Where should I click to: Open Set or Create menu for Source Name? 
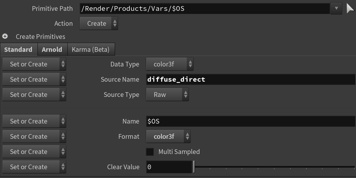(x=34, y=79)
